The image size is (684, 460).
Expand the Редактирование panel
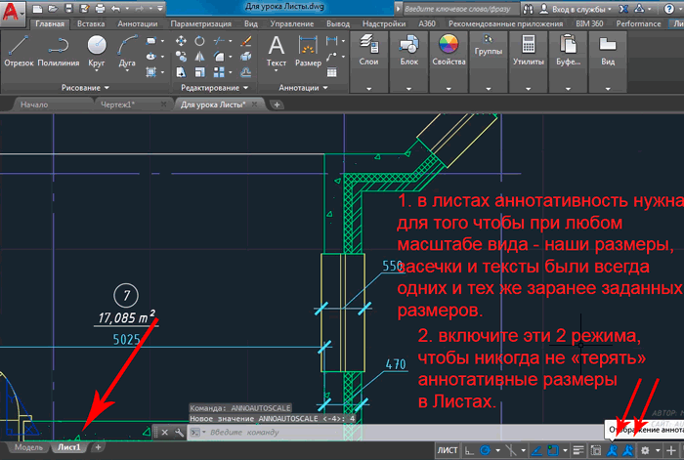coord(214,88)
